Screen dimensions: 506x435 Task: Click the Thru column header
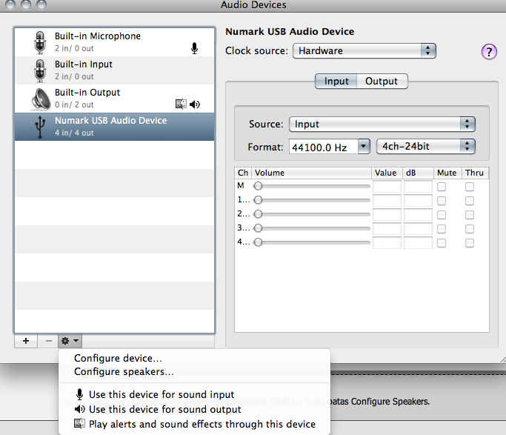476,173
